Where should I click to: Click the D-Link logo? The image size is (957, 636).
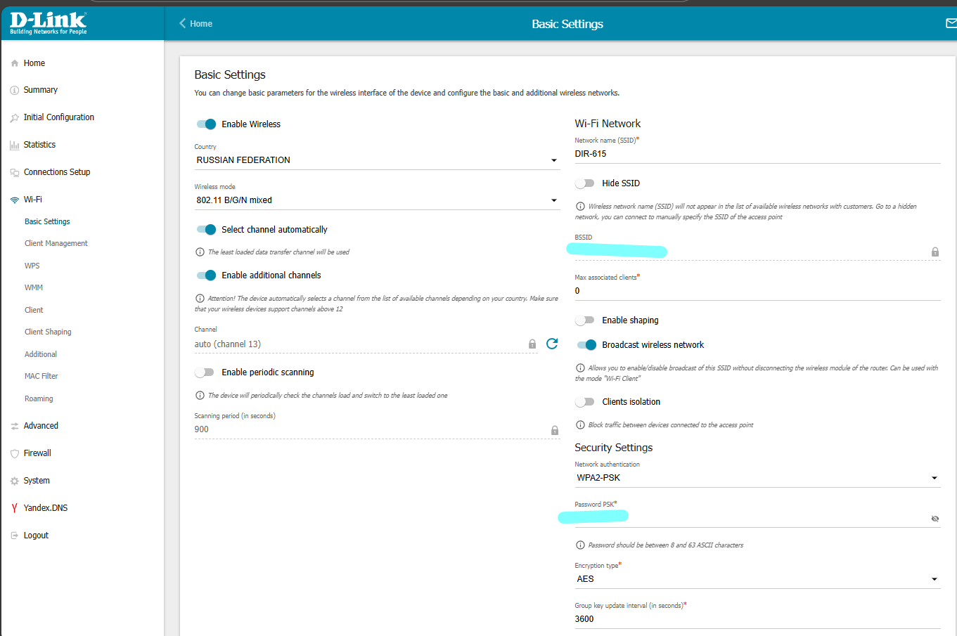49,22
